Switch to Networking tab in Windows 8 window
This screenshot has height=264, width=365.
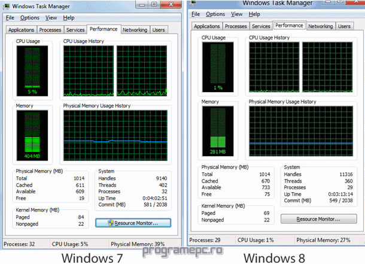coord(321,26)
